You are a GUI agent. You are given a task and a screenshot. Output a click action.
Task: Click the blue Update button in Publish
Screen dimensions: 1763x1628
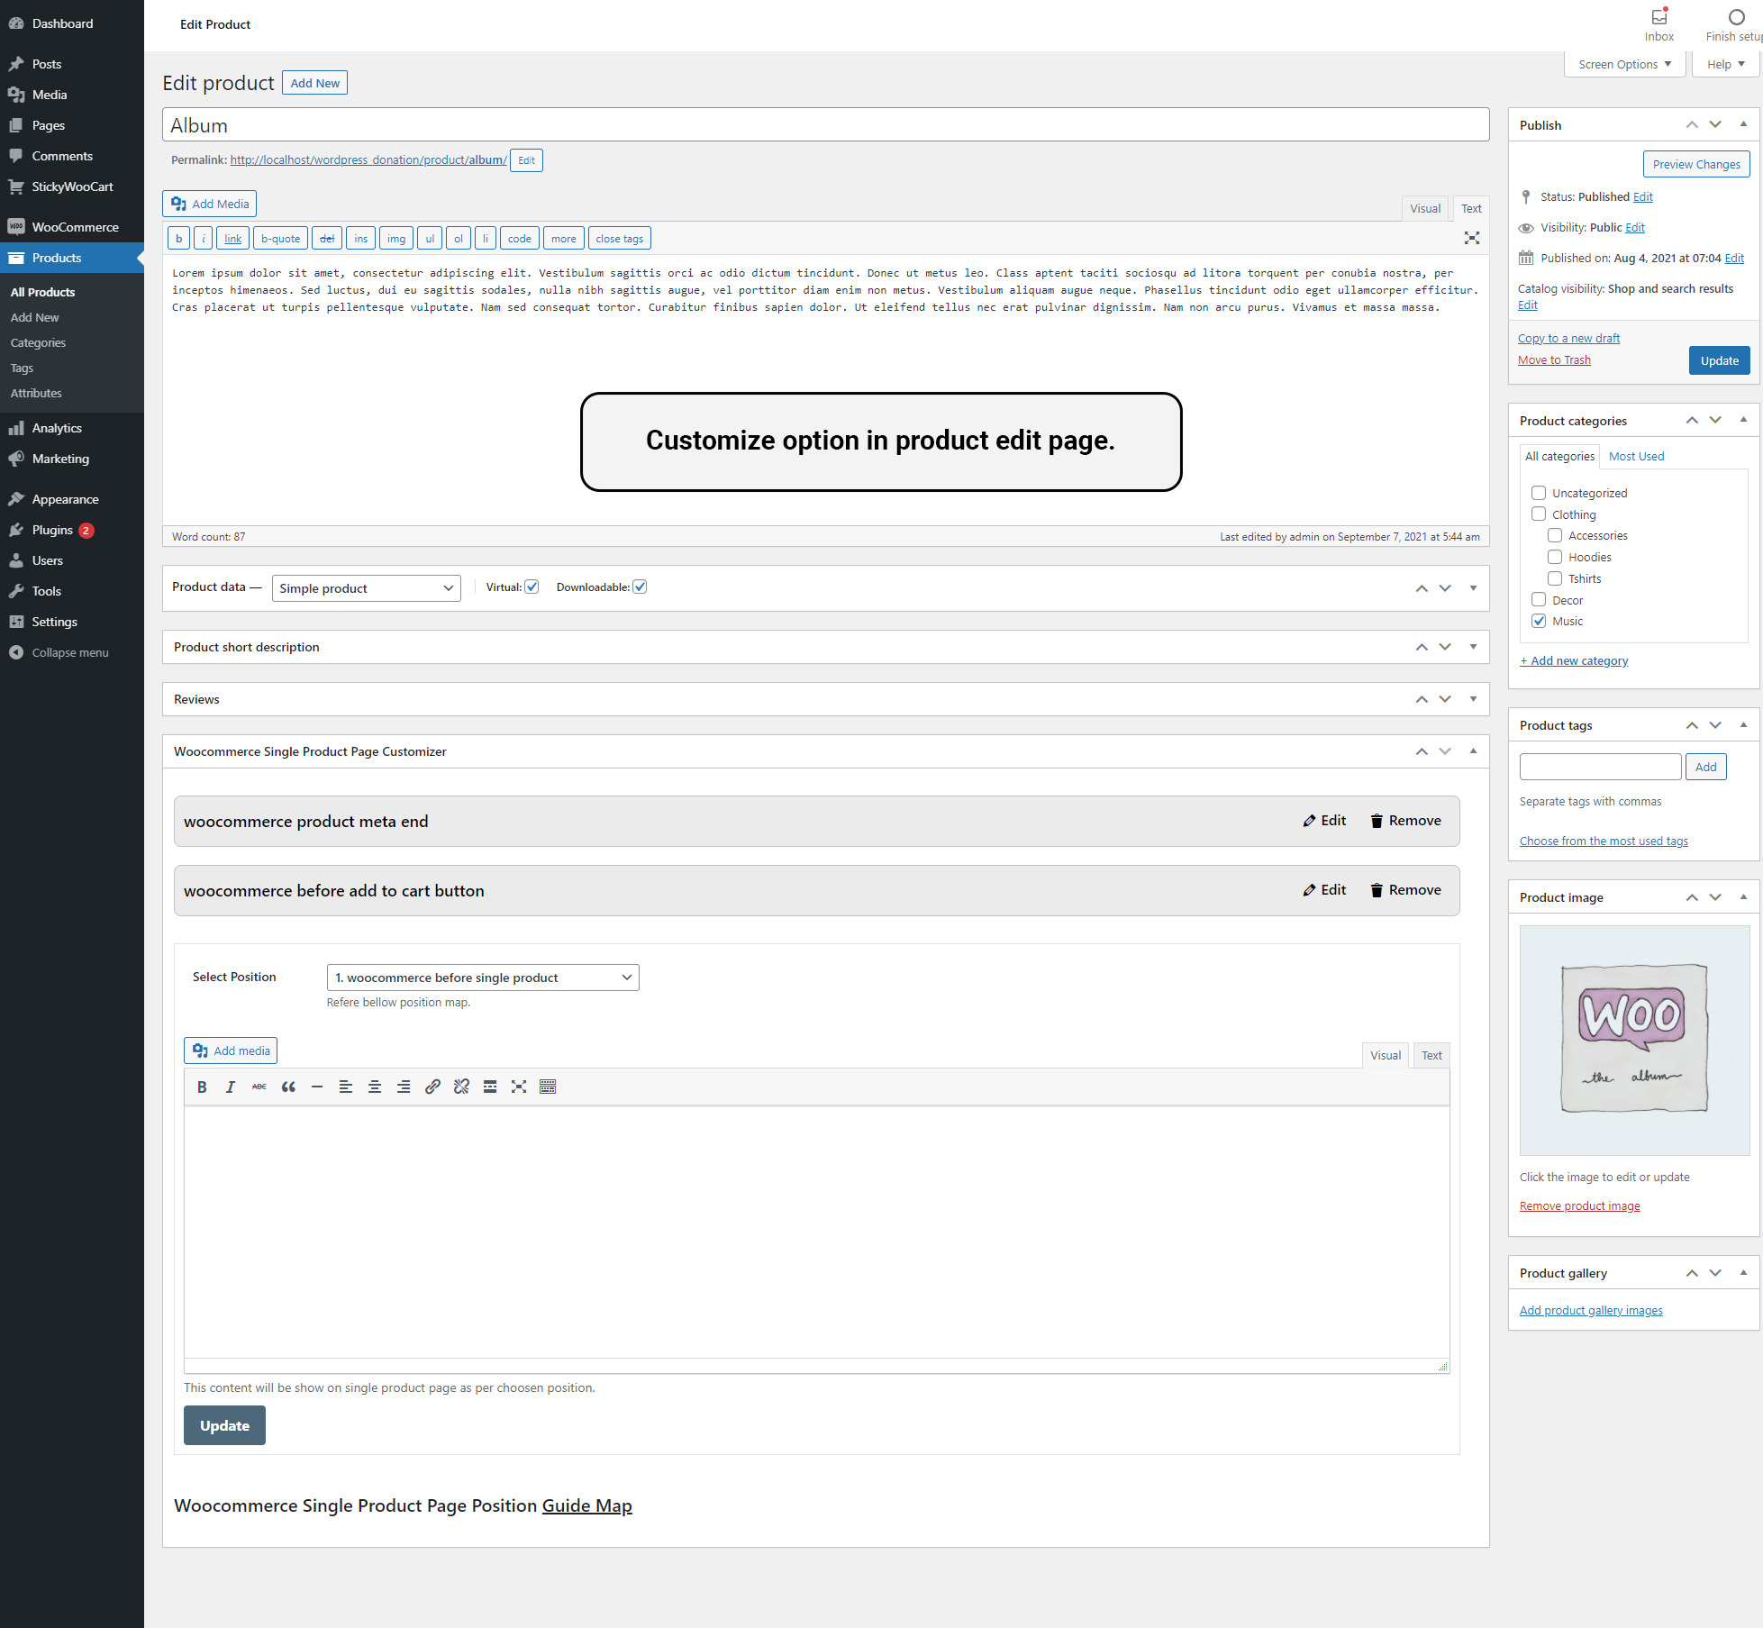coord(1719,360)
